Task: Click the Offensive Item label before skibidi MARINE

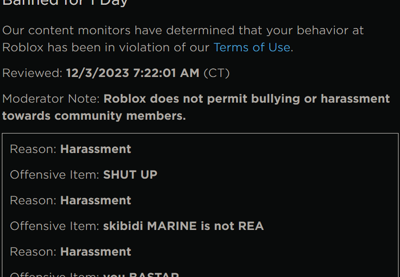Action: [55, 226]
